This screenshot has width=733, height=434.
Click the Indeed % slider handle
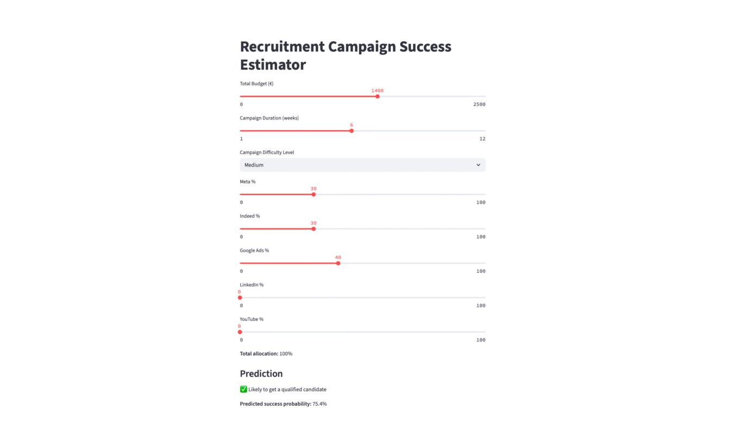[x=314, y=229]
